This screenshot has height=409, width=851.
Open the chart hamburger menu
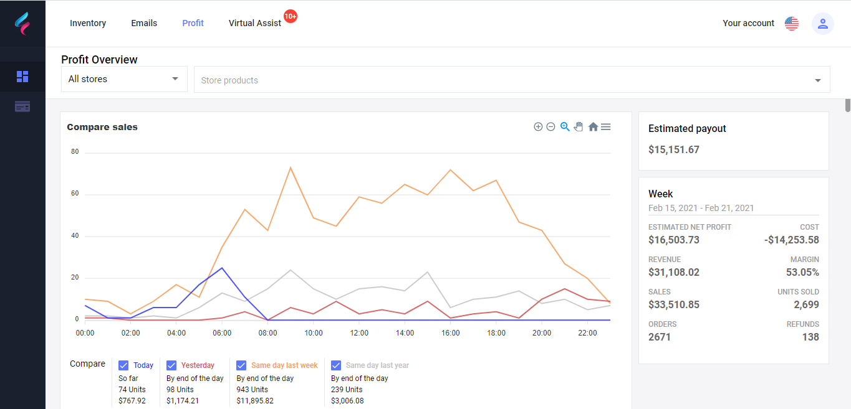tap(605, 127)
